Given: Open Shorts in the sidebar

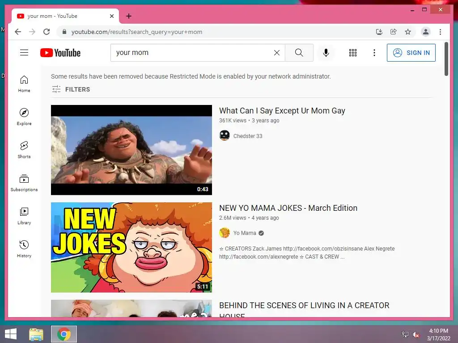Looking at the screenshot, I should click(x=24, y=150).
